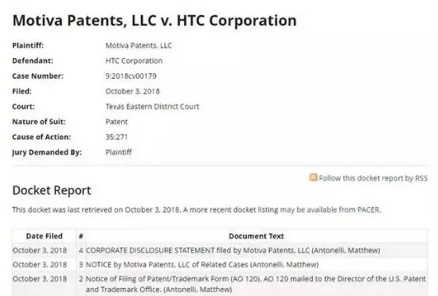
Task: Select case number 9:2018cv00179
Action: 131,76
